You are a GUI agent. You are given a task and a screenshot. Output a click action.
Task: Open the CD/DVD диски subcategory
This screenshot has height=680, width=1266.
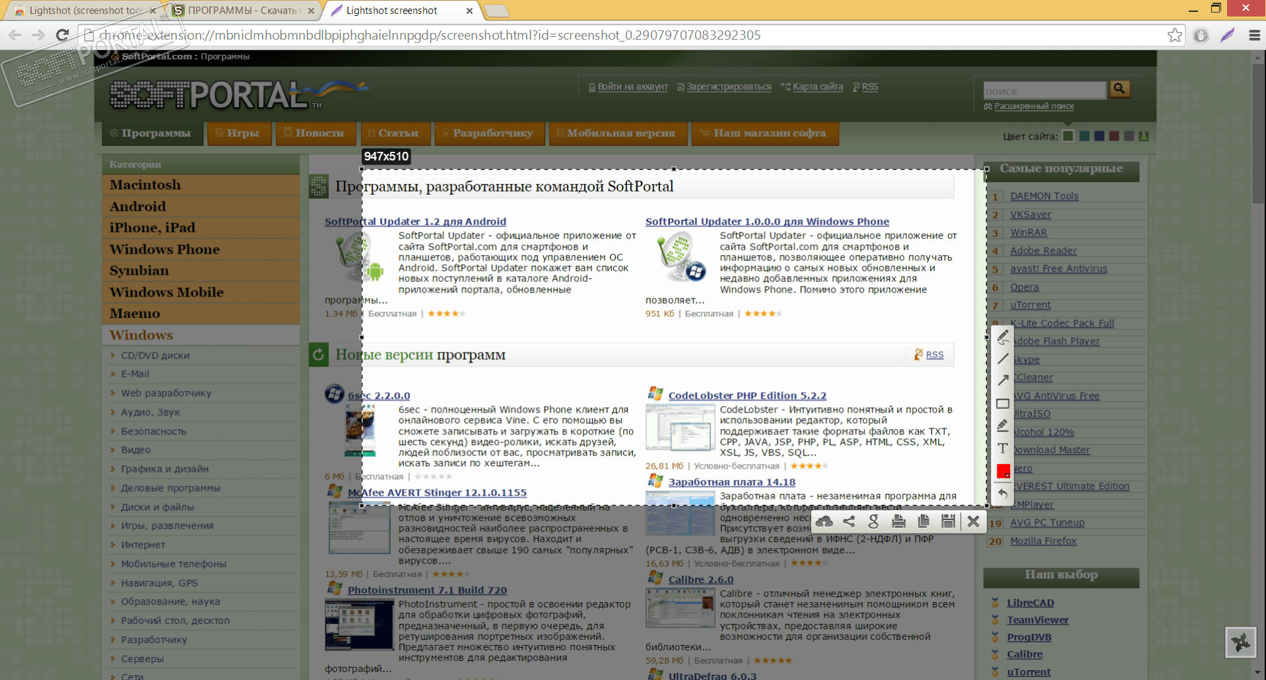tap(155, 355)
